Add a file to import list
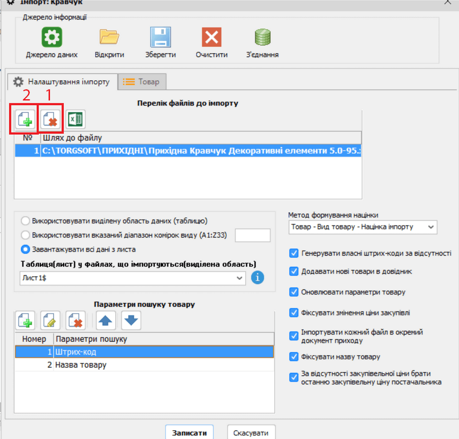This screenshot has width=459, height=439. (24, 120)
